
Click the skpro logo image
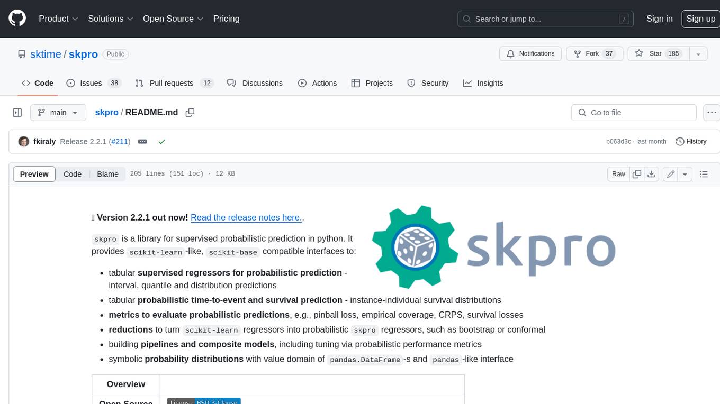pos(494,247)
